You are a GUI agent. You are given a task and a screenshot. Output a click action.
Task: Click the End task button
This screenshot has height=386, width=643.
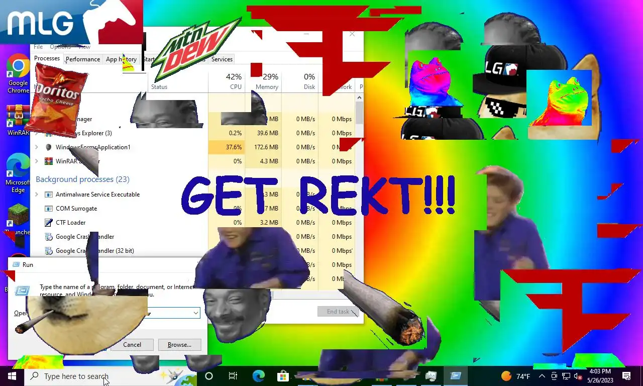338,312
